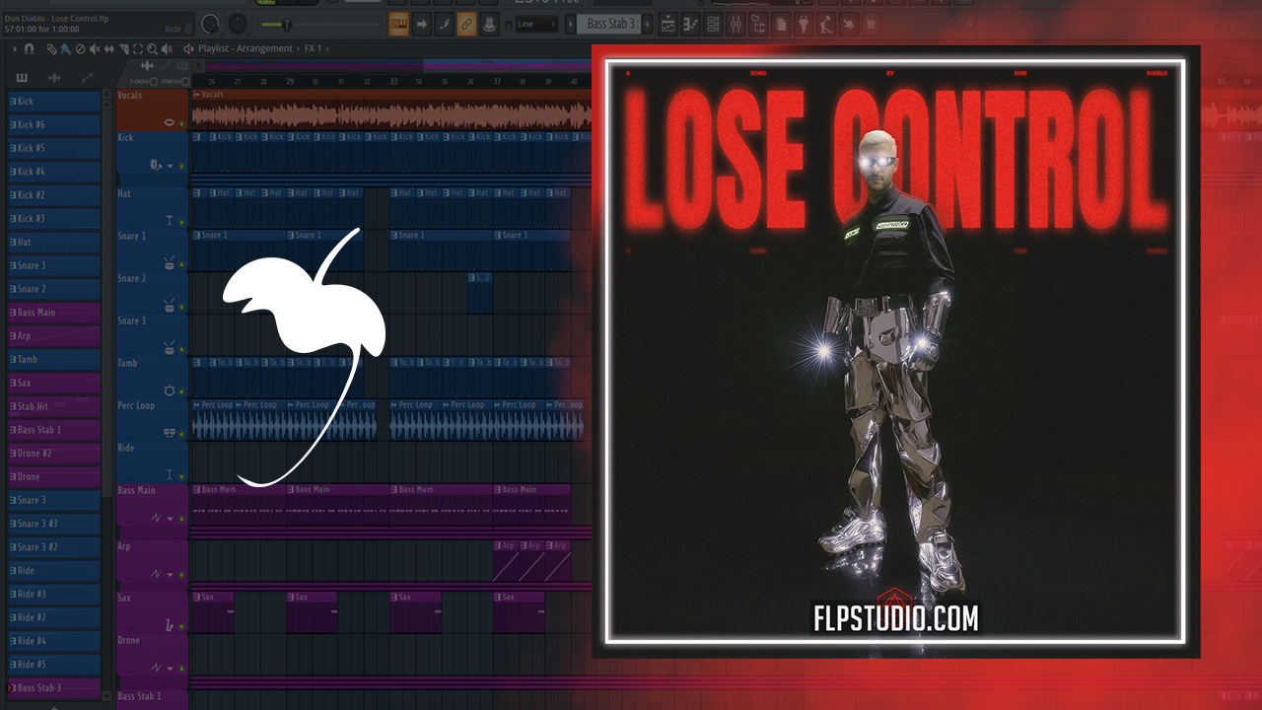Select the Mute tool speaker icon
Image resolution: width=1262 pixels, height=710 pixels.
coord(96,48)
